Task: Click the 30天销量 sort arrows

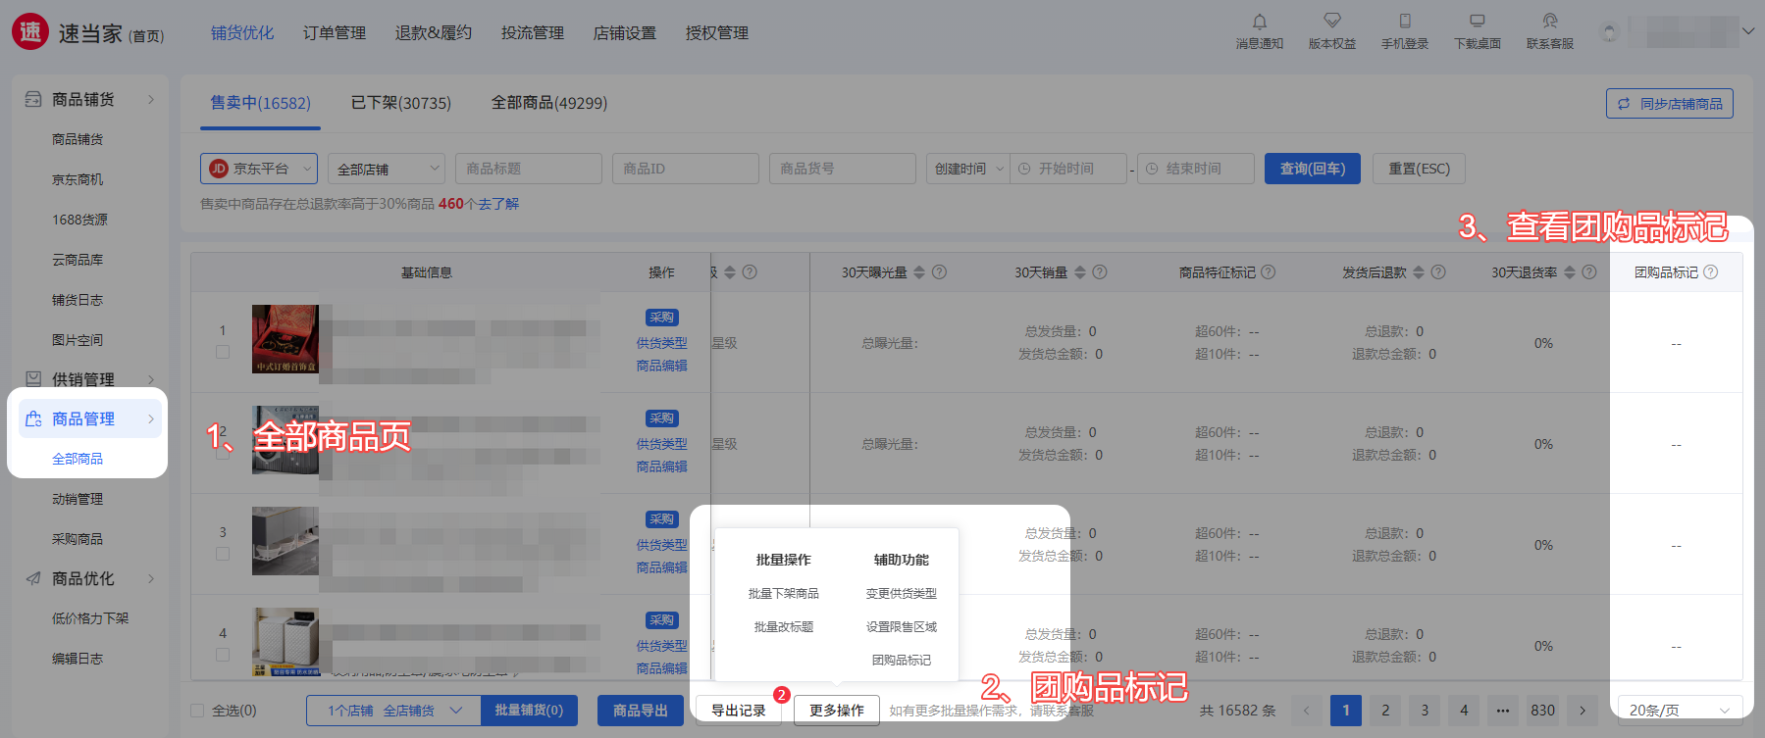Action: point(1080,272)
